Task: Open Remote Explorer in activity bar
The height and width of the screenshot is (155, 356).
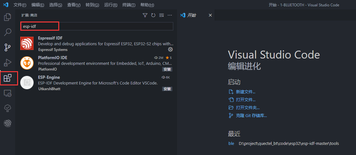Action: pyautogui.click(x=8, y=93)
